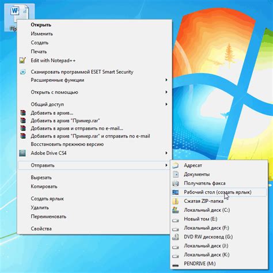This screenshot has width=273, height=273.
Task: Expand the Общий доступ submenu arrow
Action: pyautogui.click(x=166, y=104)
